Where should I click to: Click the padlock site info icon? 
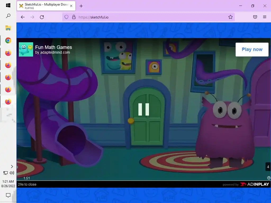(x=74, y=17)
